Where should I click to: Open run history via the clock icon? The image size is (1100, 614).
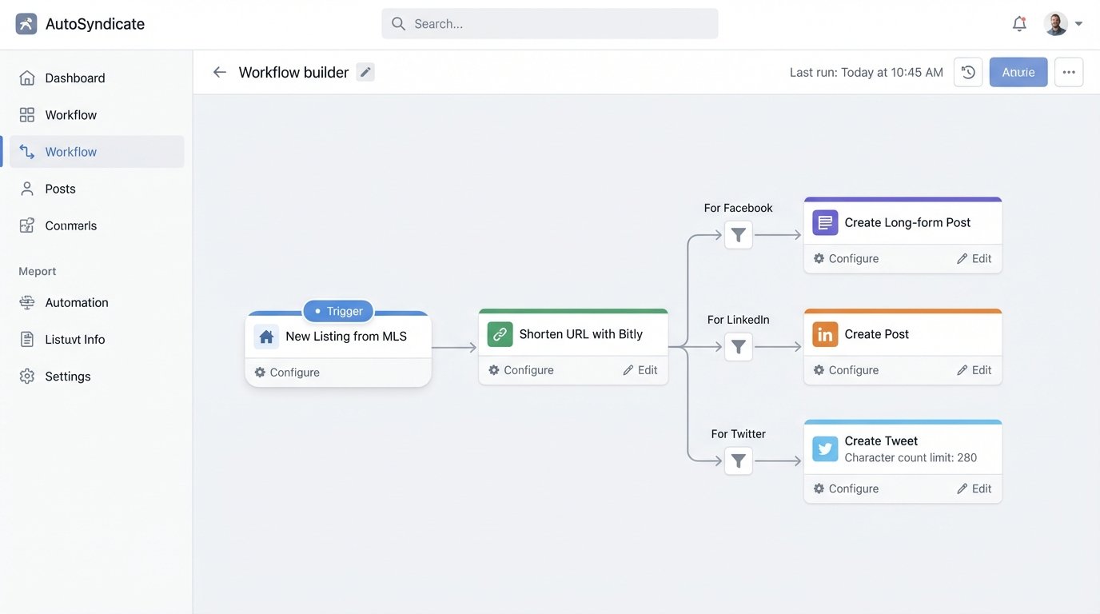pyautogui.click(x=967, y=70)
